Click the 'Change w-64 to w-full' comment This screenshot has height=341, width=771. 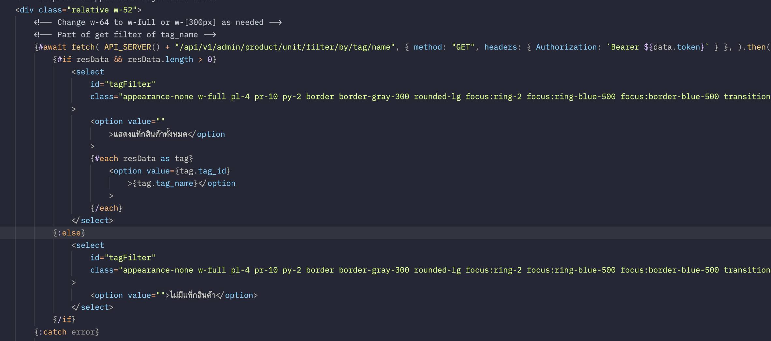pos(158,22)
